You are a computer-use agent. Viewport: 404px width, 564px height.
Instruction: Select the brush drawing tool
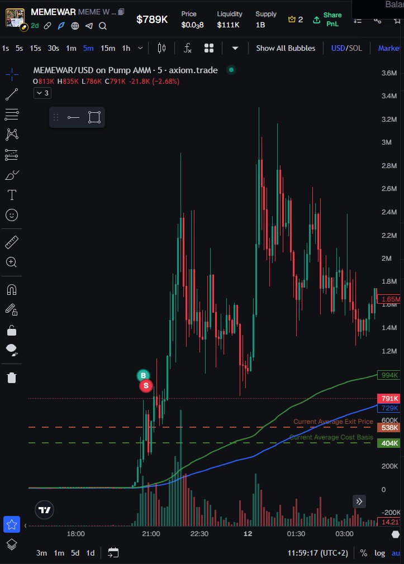tap(12, 175)
